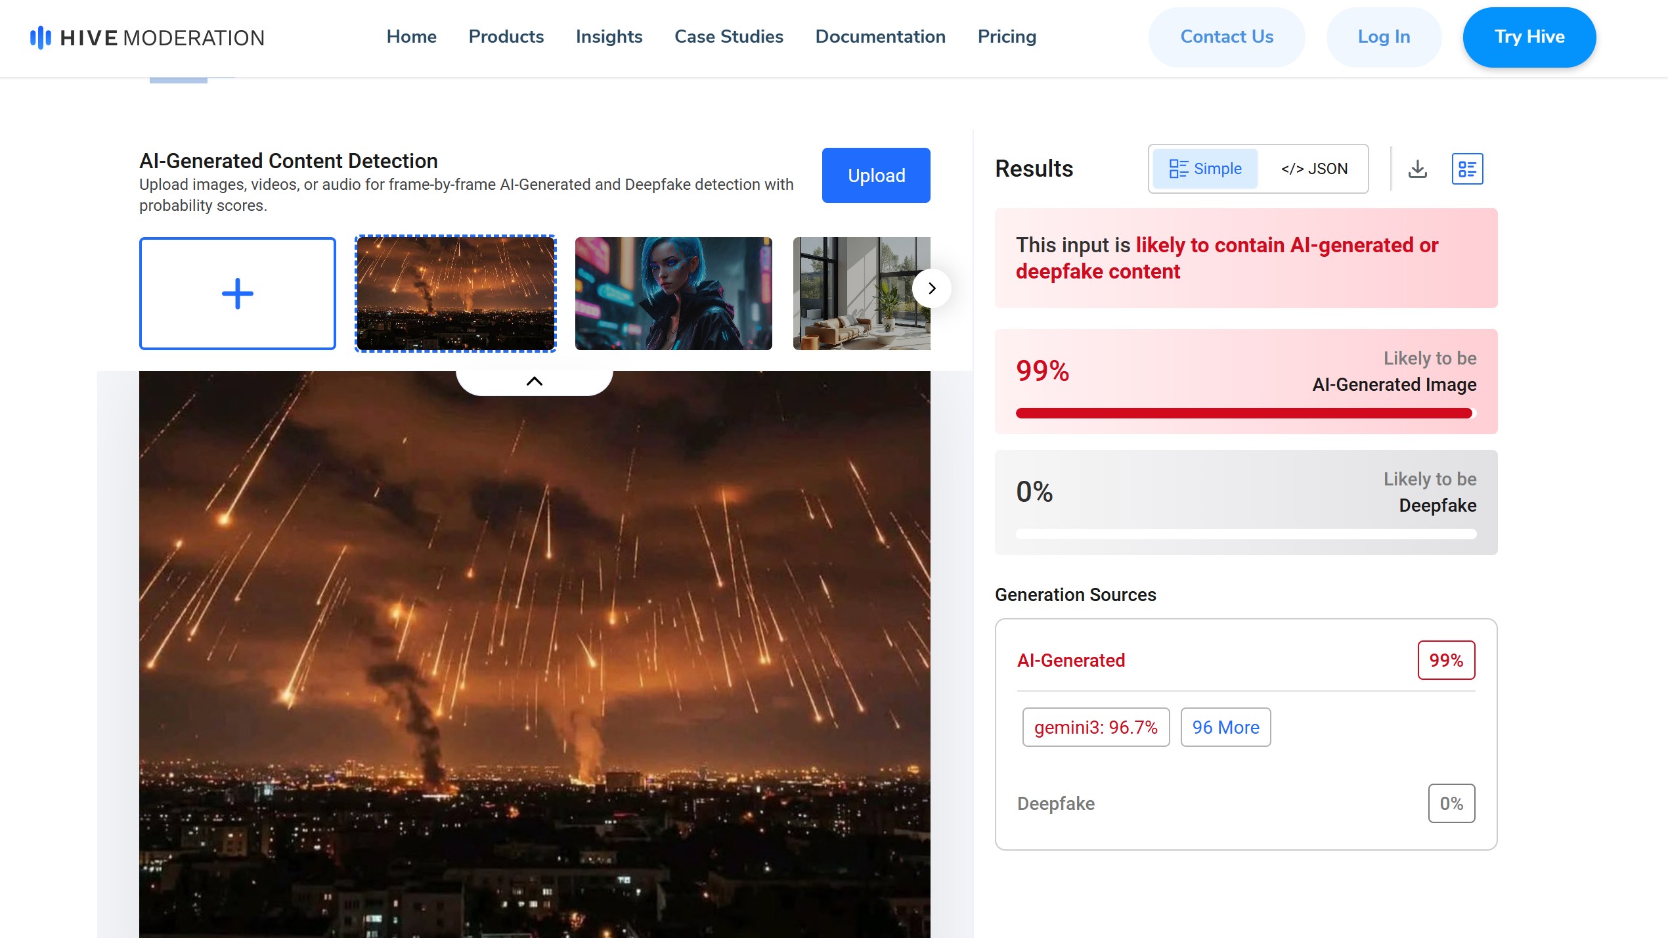Viewport: 1668px width, 938px height.
Task: Switch results to Simple view
Action: pyautogui.click(x=1205, y=169)
